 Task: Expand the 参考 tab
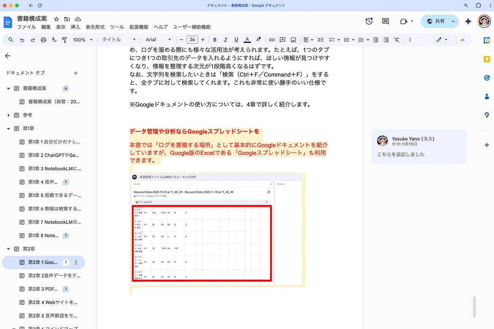pos(9,115)
